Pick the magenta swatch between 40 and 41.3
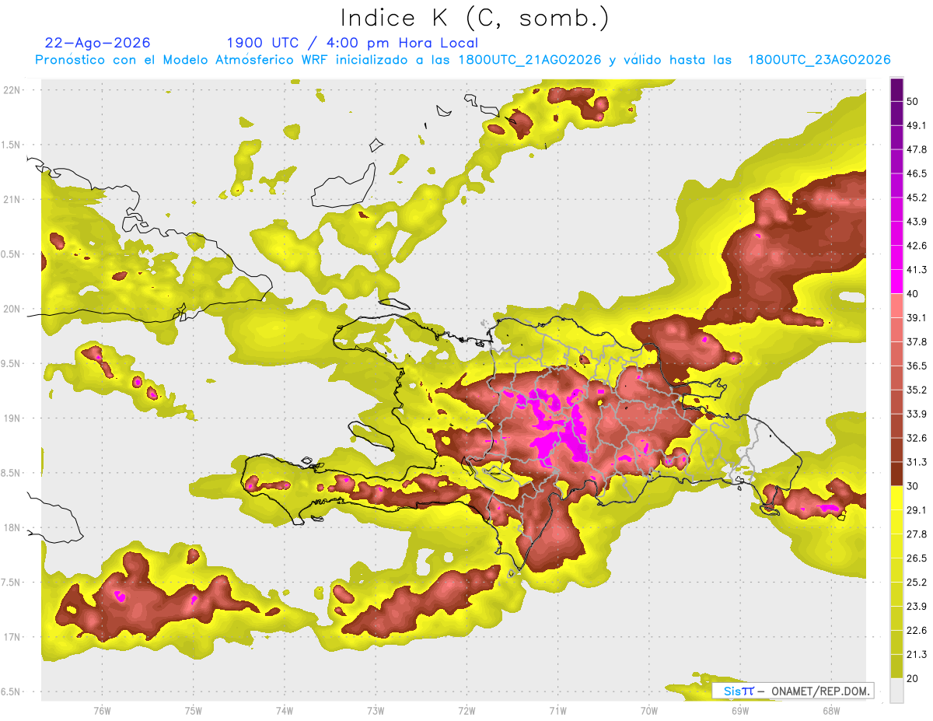933x721 pixels. pos(896,282)
